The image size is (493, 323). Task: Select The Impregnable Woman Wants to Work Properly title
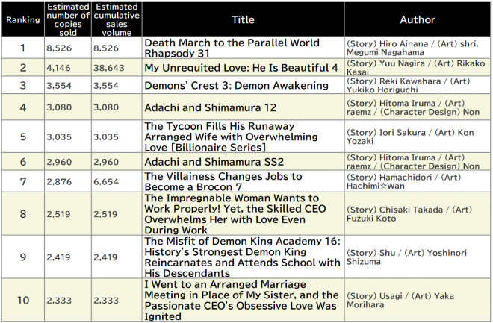pyautogui.click(x=235, y=214)
